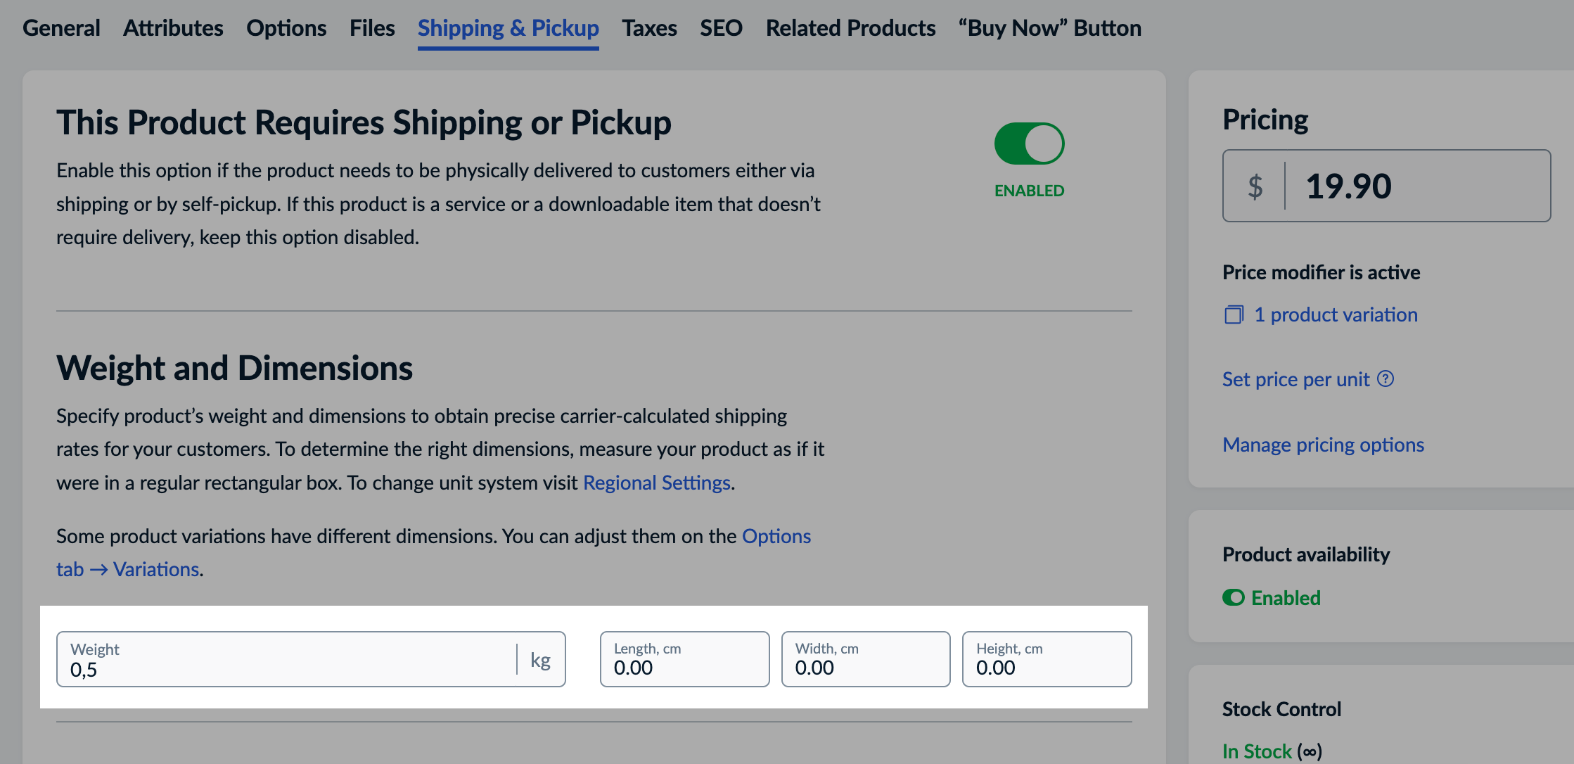
Task: Click the product variation copy icon
Action: tap(1234, 314)
